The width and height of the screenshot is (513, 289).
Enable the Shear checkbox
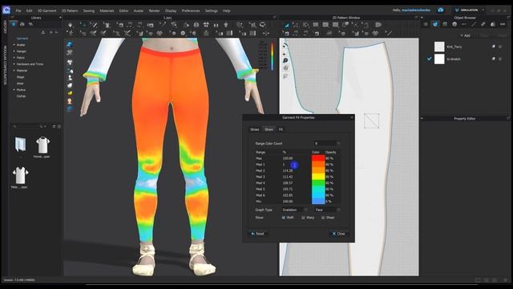tap(322, 218)
